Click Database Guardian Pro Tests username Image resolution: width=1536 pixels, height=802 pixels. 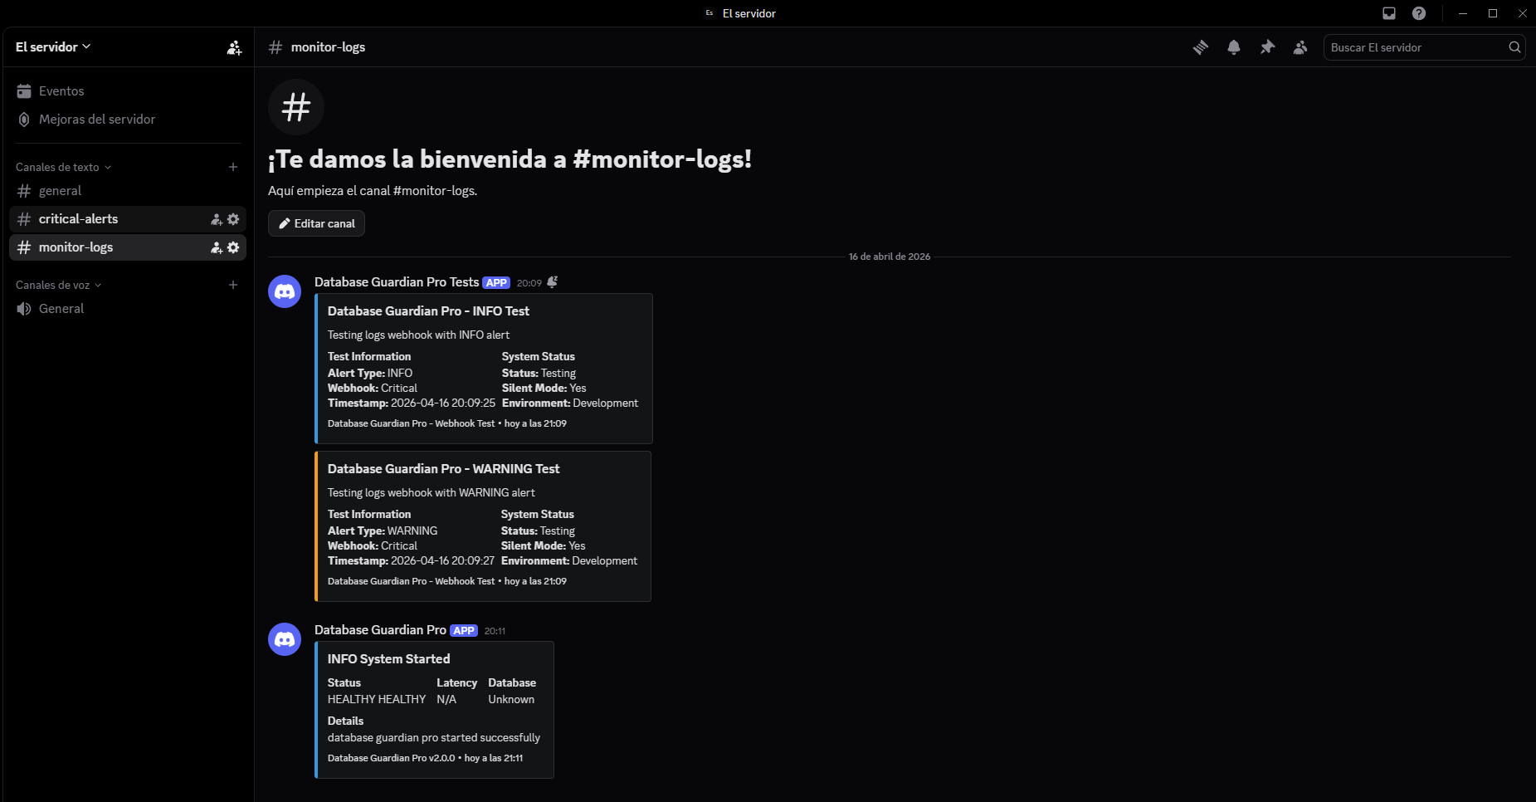point(397,282)
